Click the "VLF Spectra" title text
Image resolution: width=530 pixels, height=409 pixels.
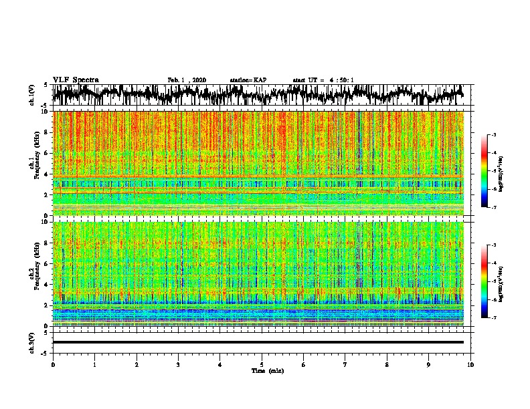[x=76, y=80]
